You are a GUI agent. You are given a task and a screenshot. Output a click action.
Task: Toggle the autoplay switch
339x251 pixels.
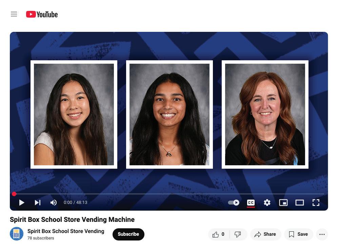point(234,203)
